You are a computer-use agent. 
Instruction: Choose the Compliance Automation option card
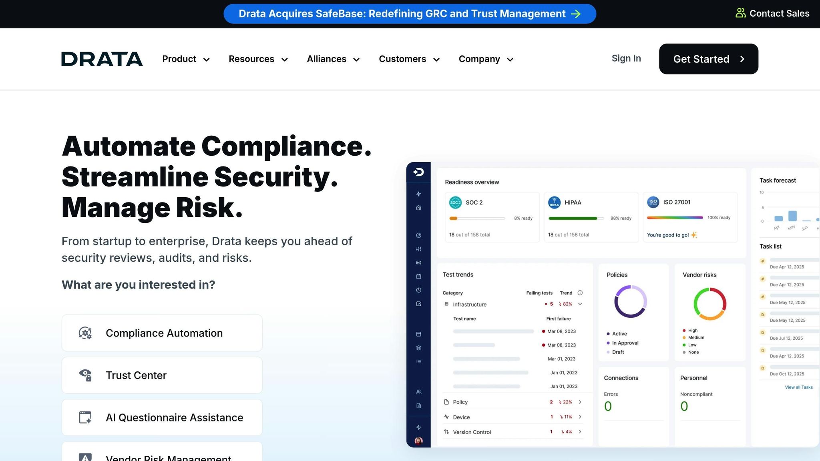click(x=162, y=333)
